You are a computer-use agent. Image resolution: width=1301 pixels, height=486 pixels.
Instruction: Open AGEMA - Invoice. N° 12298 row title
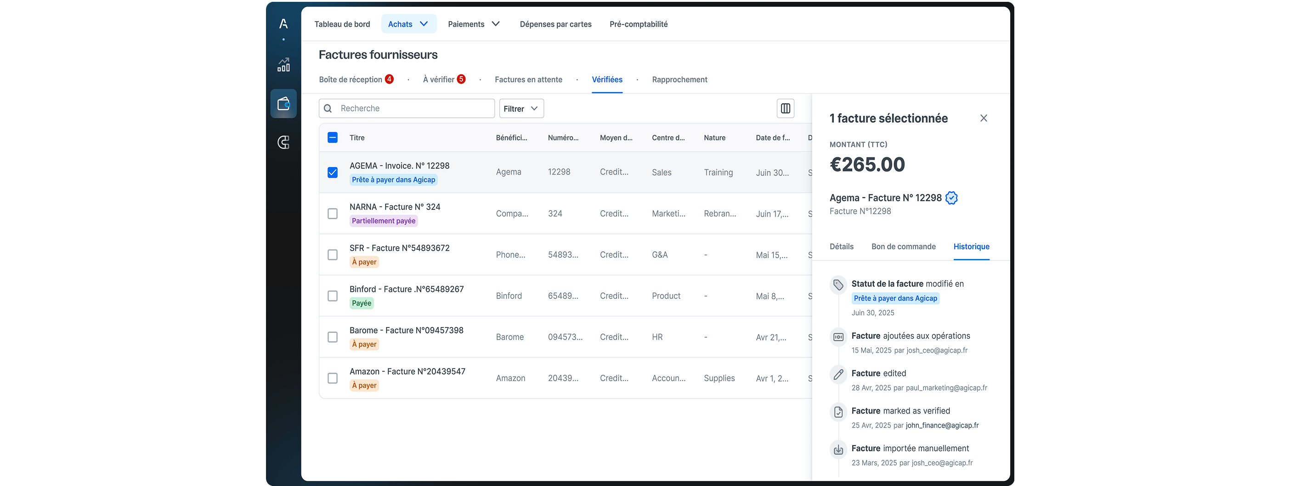400,166
